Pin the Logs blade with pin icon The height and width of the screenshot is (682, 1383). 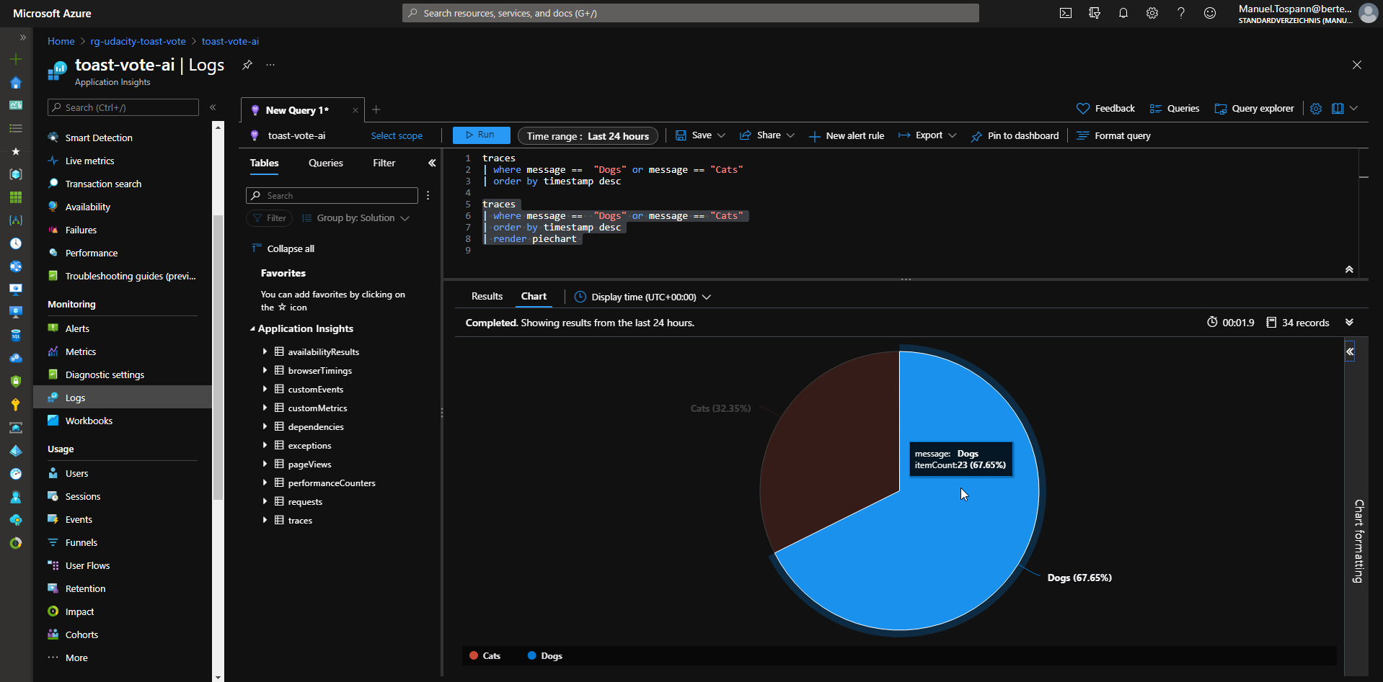(x=247, y=65)
